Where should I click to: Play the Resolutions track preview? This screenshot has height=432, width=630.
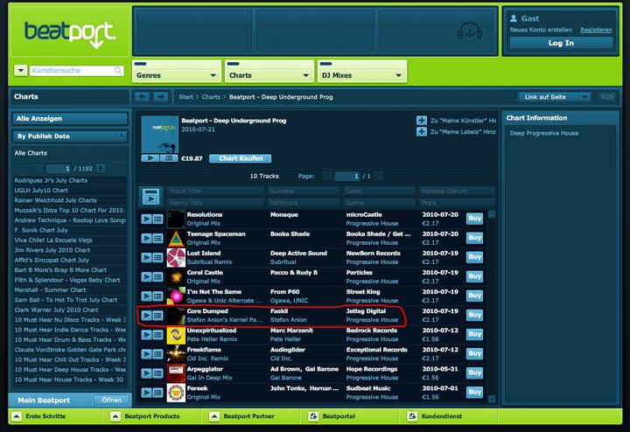click(146, 219)
